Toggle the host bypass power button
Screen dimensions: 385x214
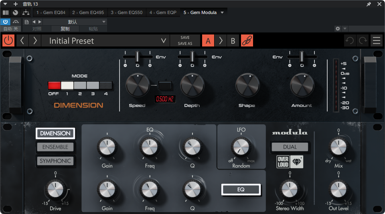pyautogui.click(x=5, y=22)
